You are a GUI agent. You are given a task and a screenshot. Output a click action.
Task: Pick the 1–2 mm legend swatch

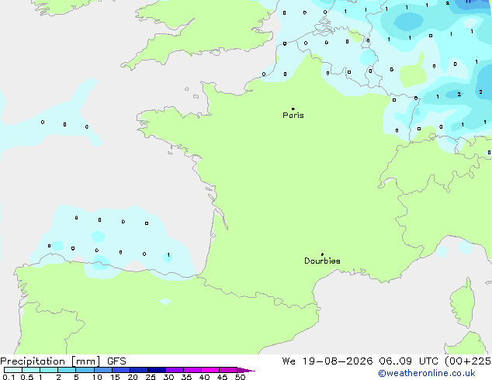click(49, 370)
